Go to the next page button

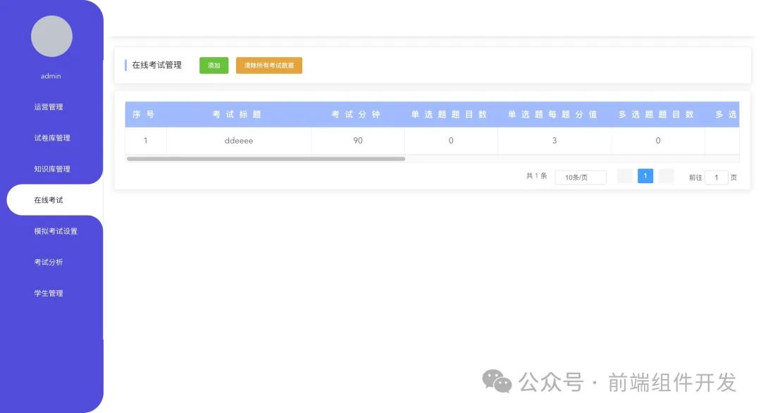pyautogui.click(x=666, y=176)
